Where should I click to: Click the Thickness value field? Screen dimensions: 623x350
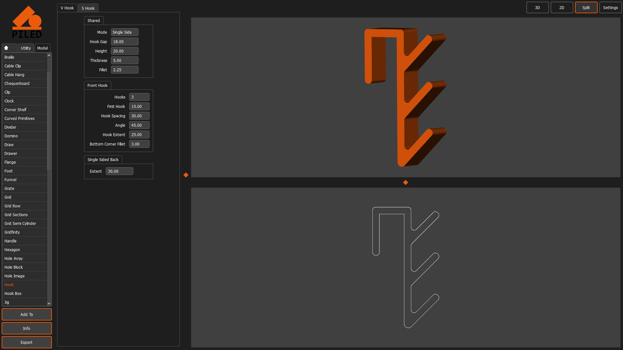coord(125,61)
